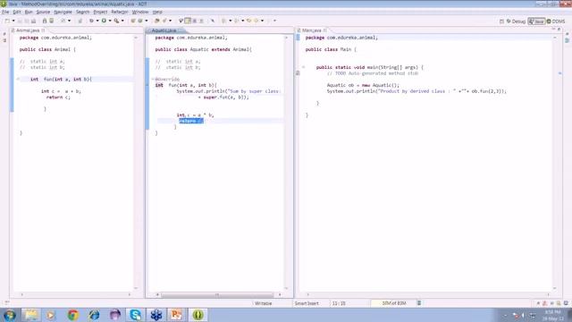Click the horizontal scrollbar of the Aquatic.java editor
Screen dimensions: 572x322
point(217,294)
